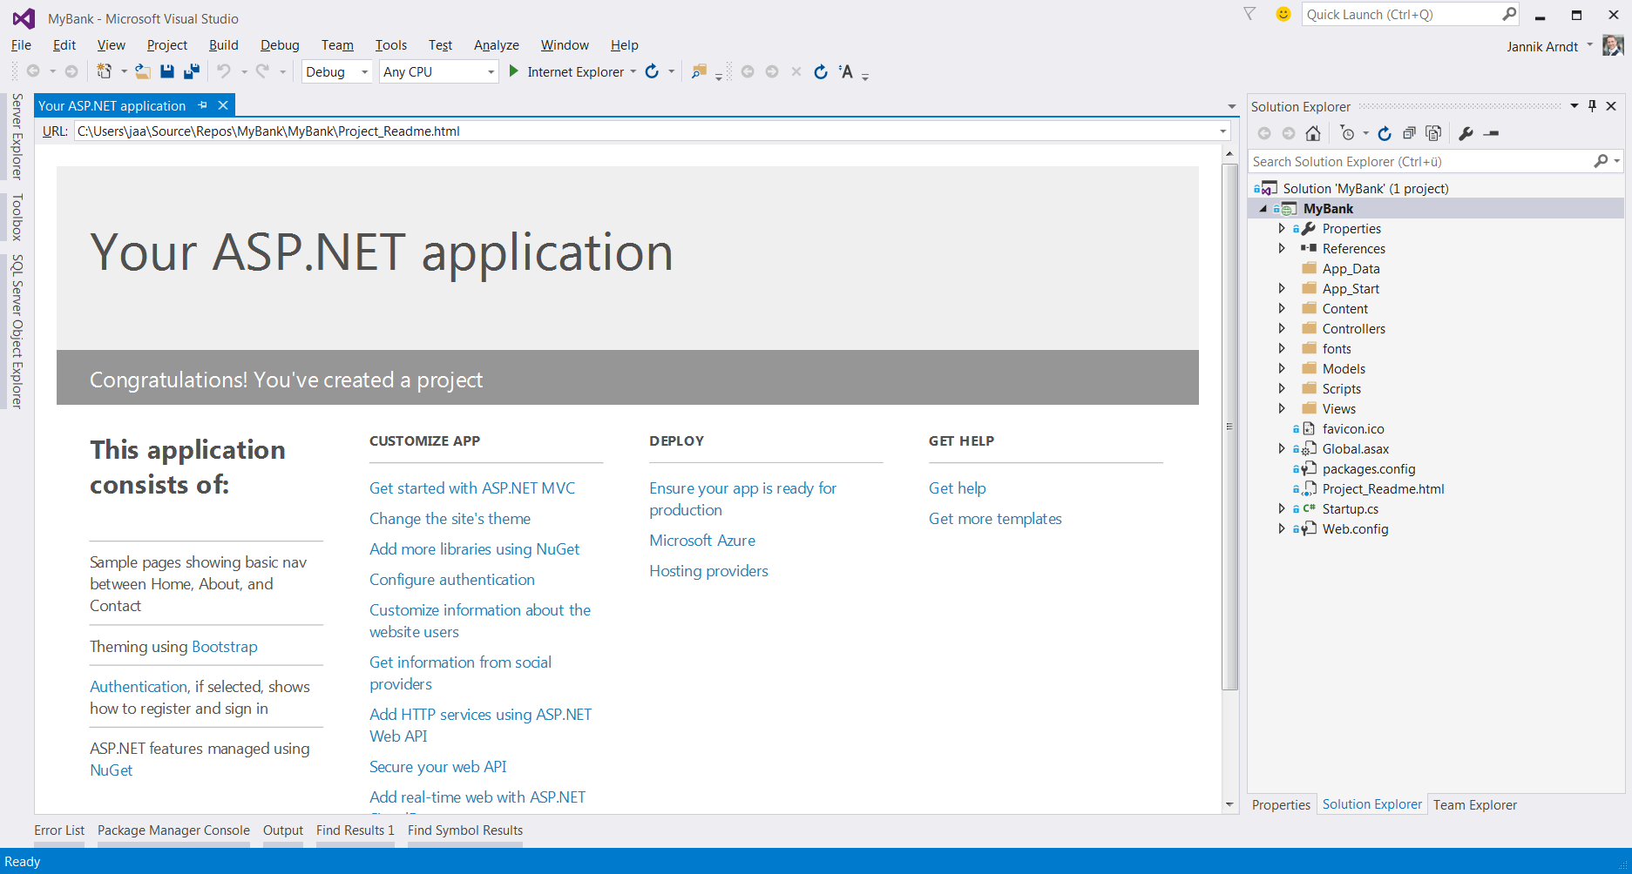Screen dimensions: 1632x874
Task: Collapse the MyBank project node
Action: coord(1263,209)
